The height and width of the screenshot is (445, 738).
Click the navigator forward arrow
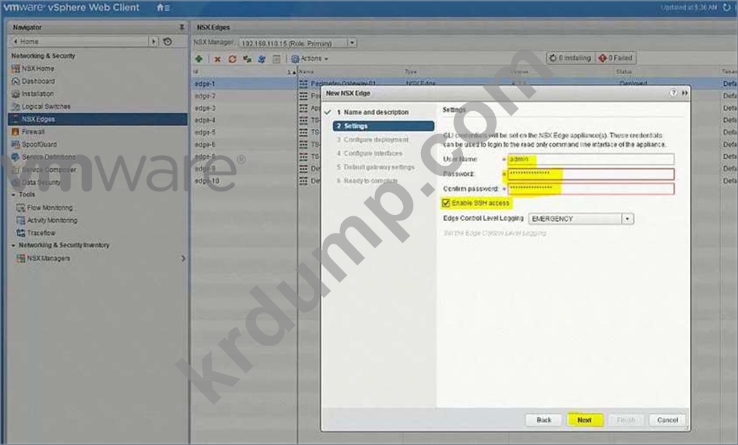153,41
